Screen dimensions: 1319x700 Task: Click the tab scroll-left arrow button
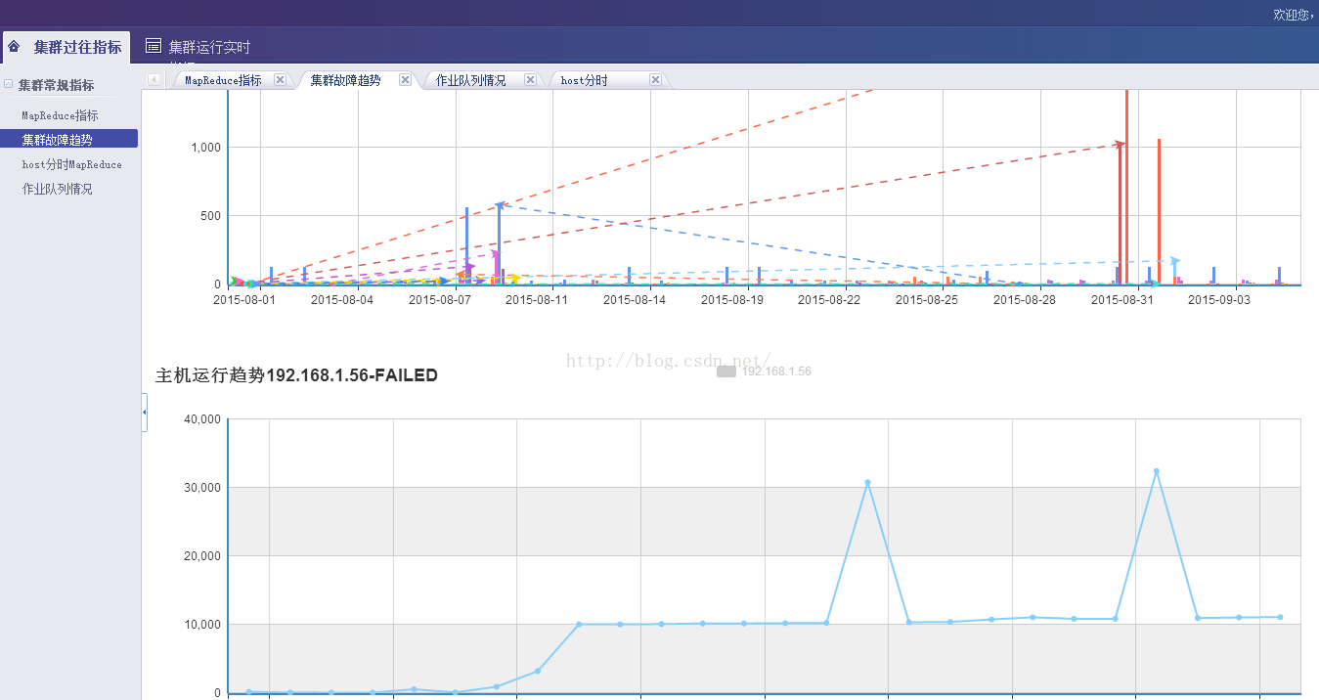pos(154,80)
